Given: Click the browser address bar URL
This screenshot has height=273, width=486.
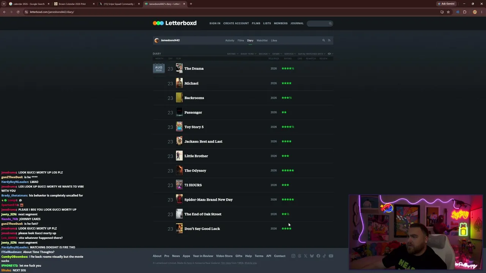Looking at the screenshot, I should click(52, 12).
